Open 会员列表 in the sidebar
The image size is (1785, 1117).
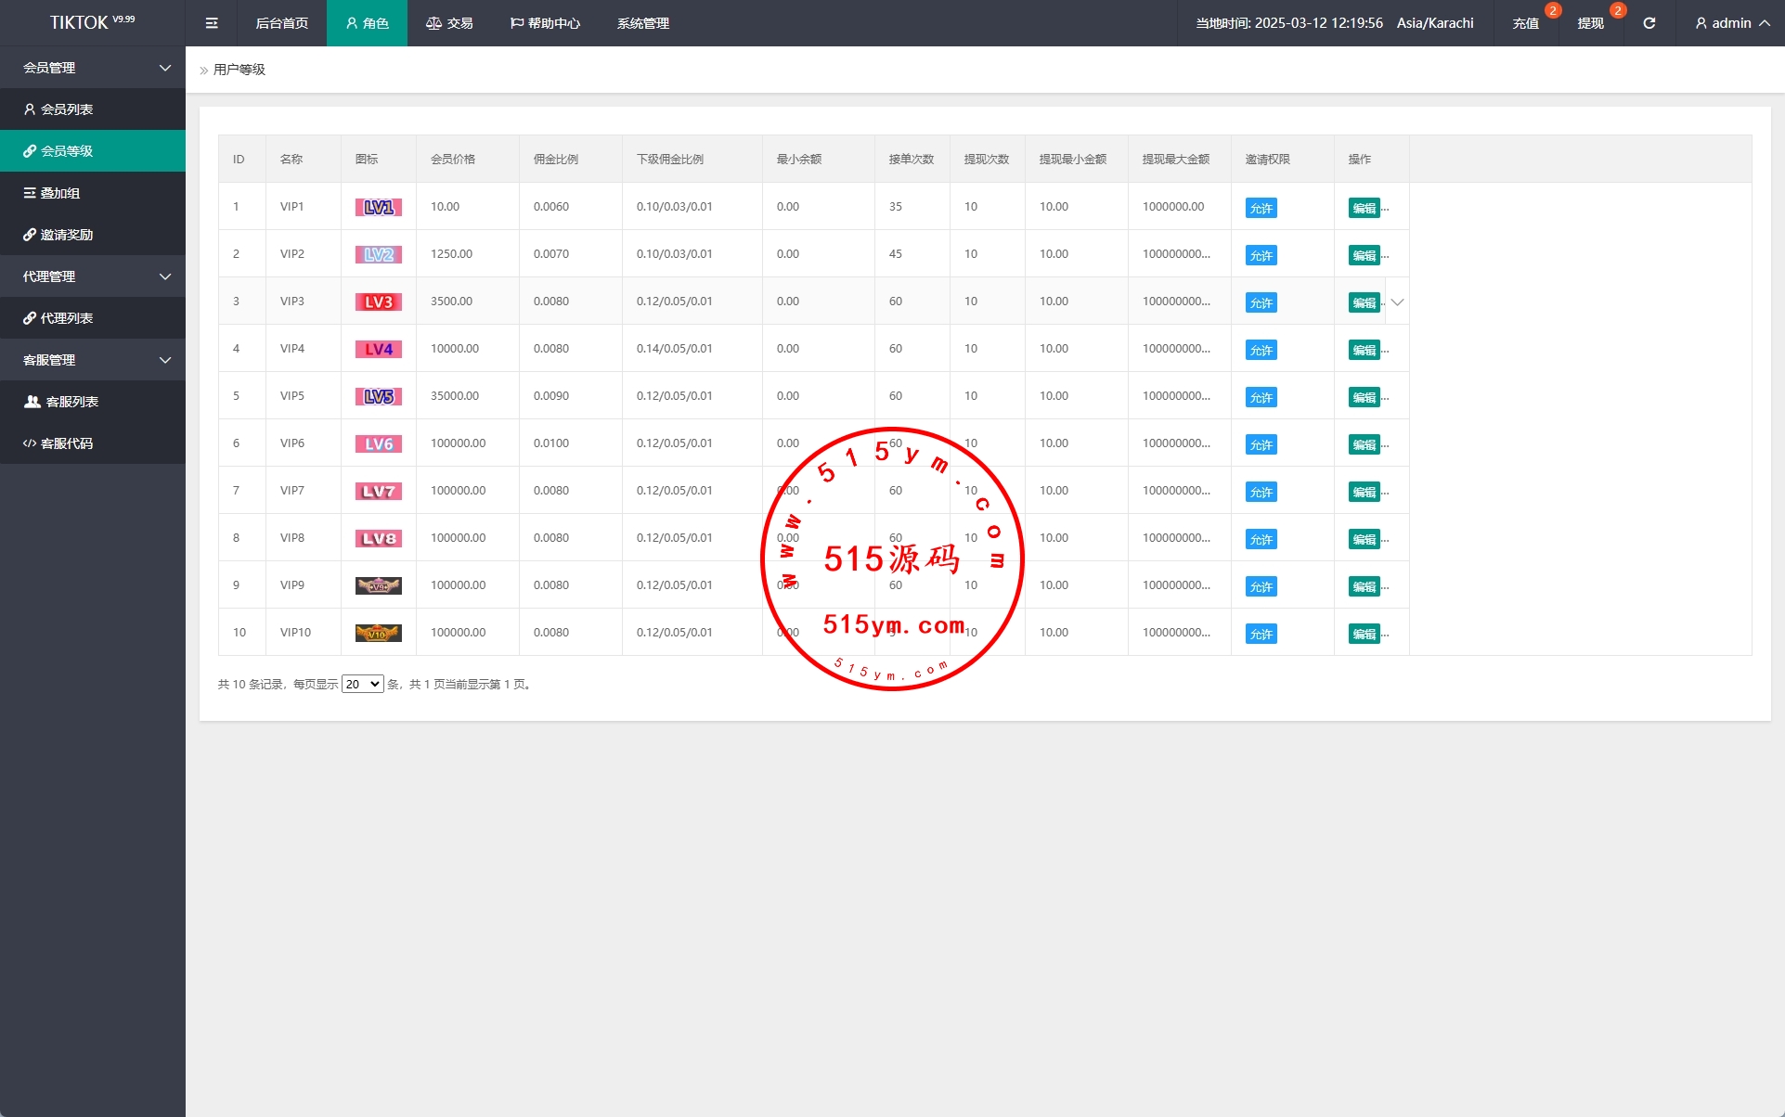pos(67,109)
